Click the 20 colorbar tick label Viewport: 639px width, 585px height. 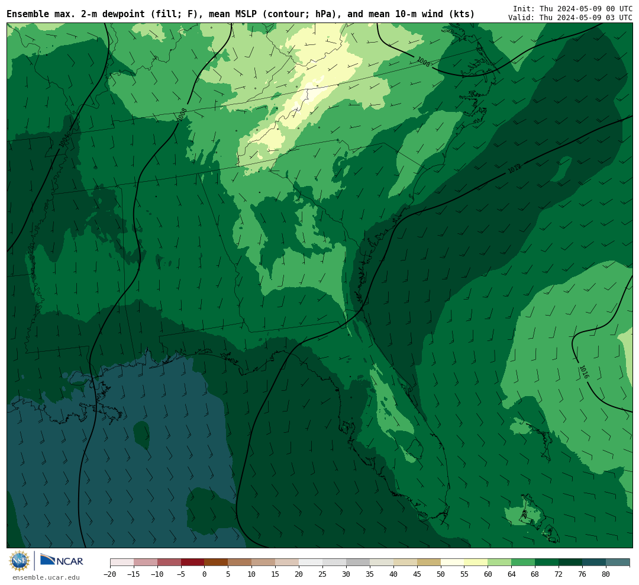click(299, 574)
